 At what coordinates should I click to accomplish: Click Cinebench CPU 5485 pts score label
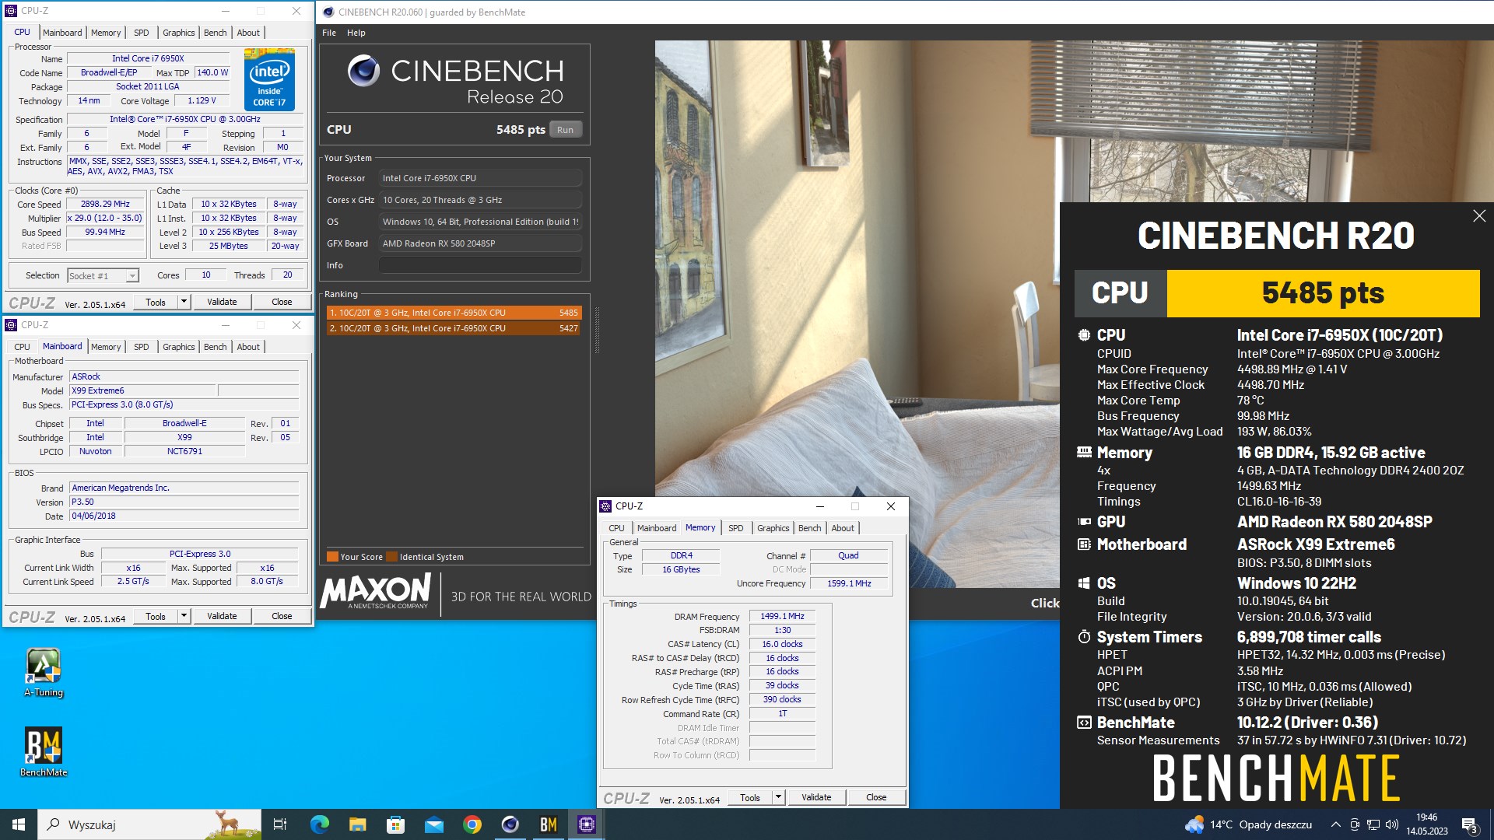point(521,130)
